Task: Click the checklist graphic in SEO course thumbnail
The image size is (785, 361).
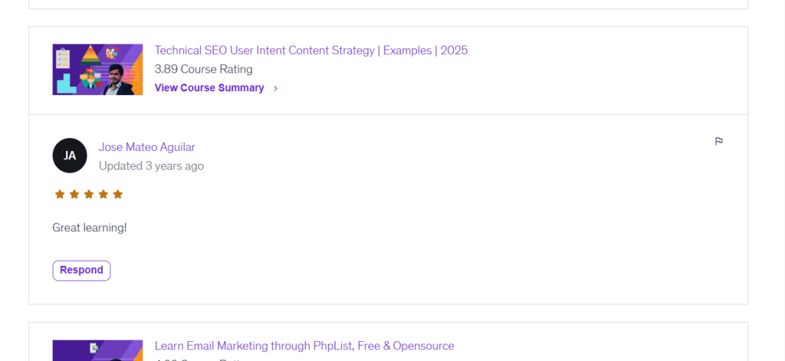Action: click(x=63, y=57)
